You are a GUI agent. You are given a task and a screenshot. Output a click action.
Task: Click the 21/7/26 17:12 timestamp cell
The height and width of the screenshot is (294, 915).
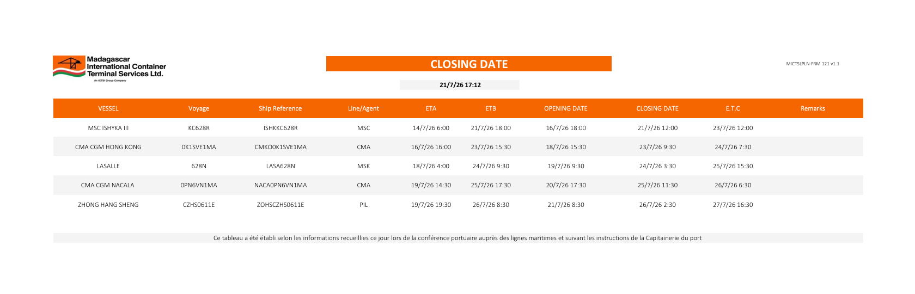click(x=460, y=85)
